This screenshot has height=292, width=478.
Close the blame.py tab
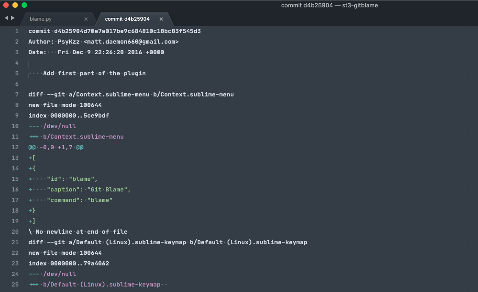(86, 19)
